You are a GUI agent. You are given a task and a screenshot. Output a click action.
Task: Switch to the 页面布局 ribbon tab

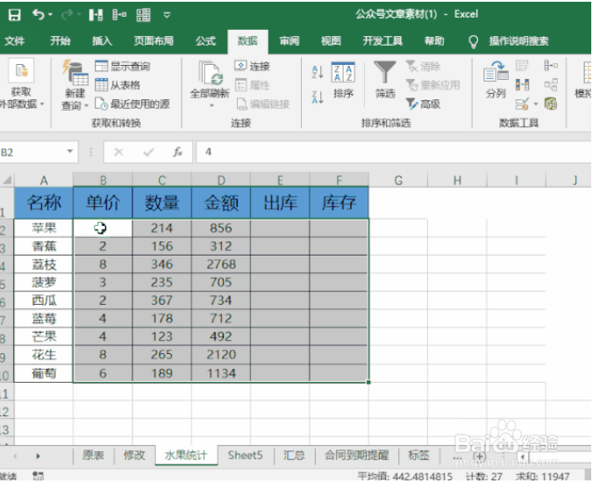(x=154, y=41)
